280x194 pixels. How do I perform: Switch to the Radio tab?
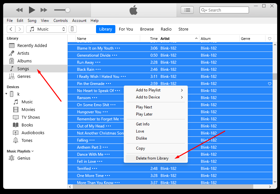166,29
